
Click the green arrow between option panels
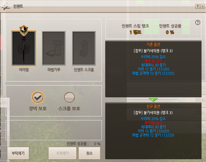tap(153, 100)
